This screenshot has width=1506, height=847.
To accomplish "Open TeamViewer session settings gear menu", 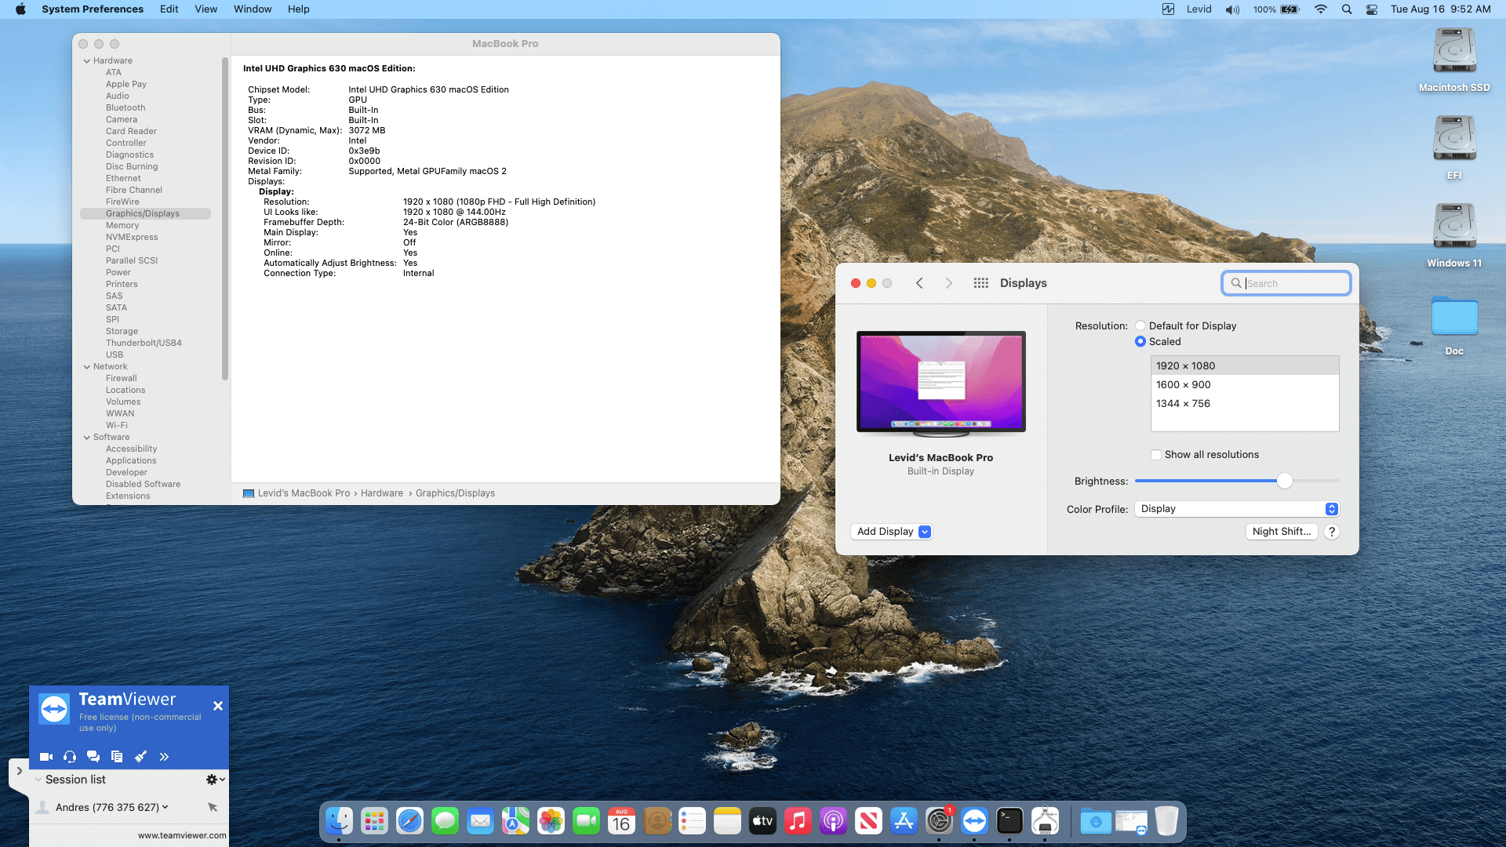I will tap(215, 780).
